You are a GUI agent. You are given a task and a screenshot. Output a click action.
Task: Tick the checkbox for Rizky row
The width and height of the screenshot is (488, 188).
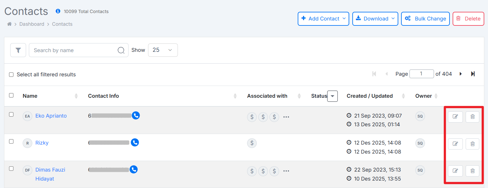11,141
